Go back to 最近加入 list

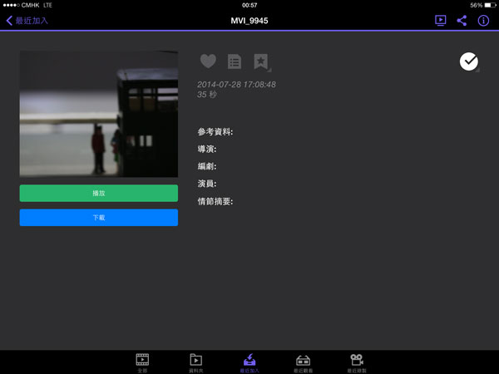[27, 21]
